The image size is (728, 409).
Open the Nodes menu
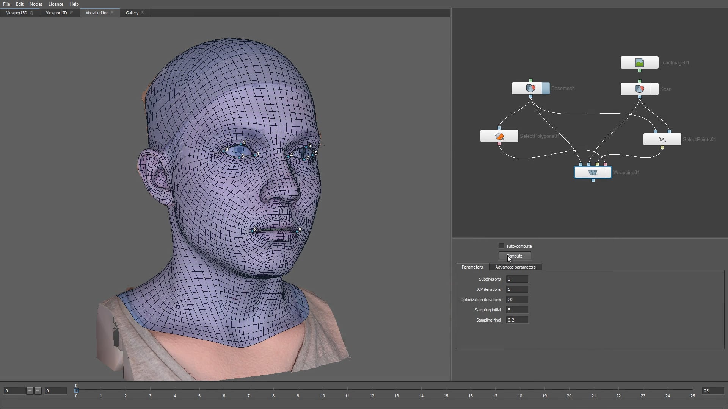pos(36,4)
